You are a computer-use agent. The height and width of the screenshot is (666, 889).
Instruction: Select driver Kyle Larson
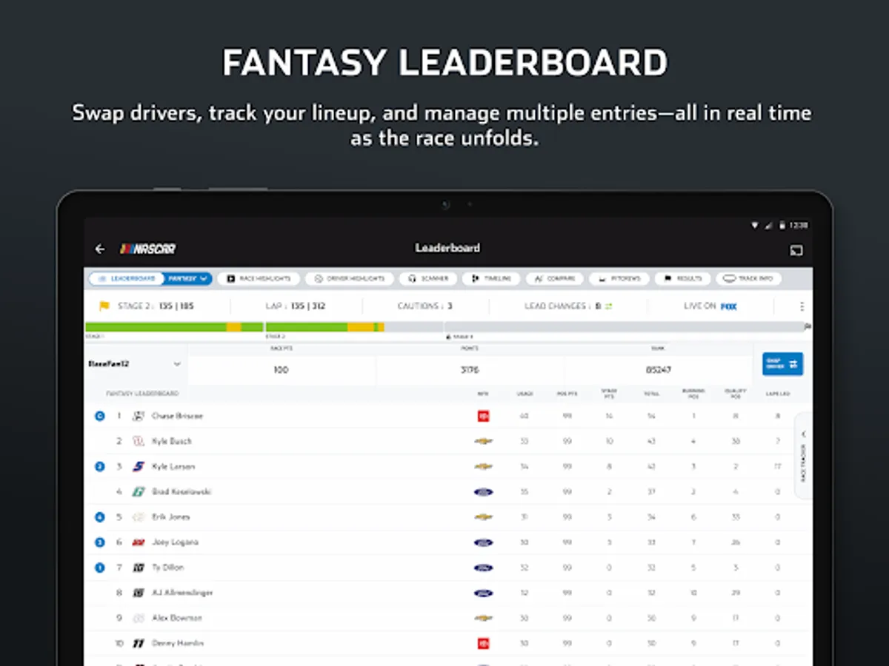click(x=173, y=466)
